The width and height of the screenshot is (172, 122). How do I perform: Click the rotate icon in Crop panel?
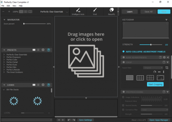(155, 72)
